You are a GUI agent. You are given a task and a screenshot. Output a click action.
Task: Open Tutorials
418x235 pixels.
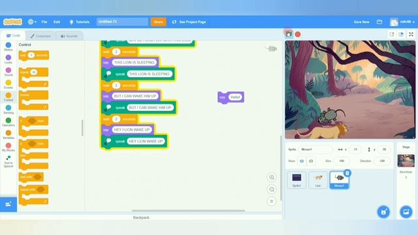tap(80, 22)
